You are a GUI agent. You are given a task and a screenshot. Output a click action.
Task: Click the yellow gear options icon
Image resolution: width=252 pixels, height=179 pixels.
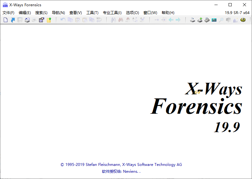coord(243,20)
